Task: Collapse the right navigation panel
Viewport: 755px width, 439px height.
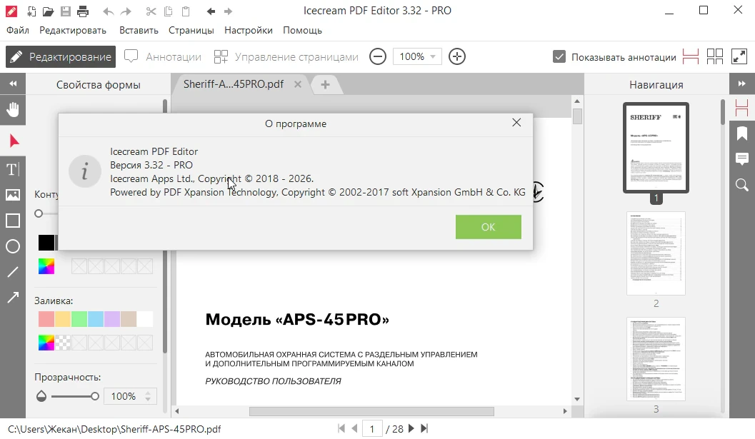Action: pos(742,84)
